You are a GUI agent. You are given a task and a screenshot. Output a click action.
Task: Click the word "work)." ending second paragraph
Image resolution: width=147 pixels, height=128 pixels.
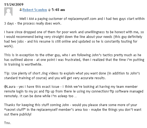pos(9,46)
